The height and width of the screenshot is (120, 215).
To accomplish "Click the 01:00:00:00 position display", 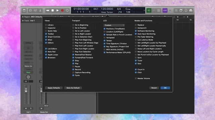I will click(81, 9).
